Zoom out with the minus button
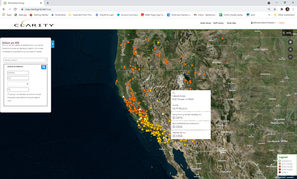 (x=290, y=57)
